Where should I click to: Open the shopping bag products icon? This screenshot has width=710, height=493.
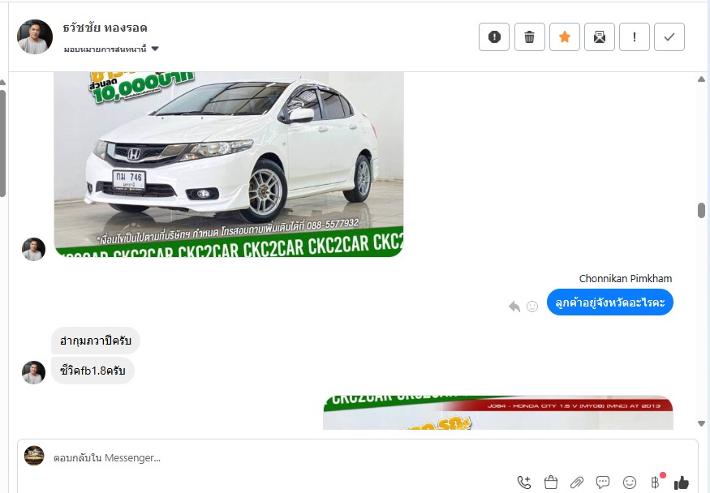[551, 482]
